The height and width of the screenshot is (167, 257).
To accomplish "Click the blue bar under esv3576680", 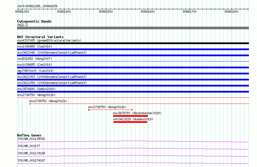I will [x=133, y=92].
